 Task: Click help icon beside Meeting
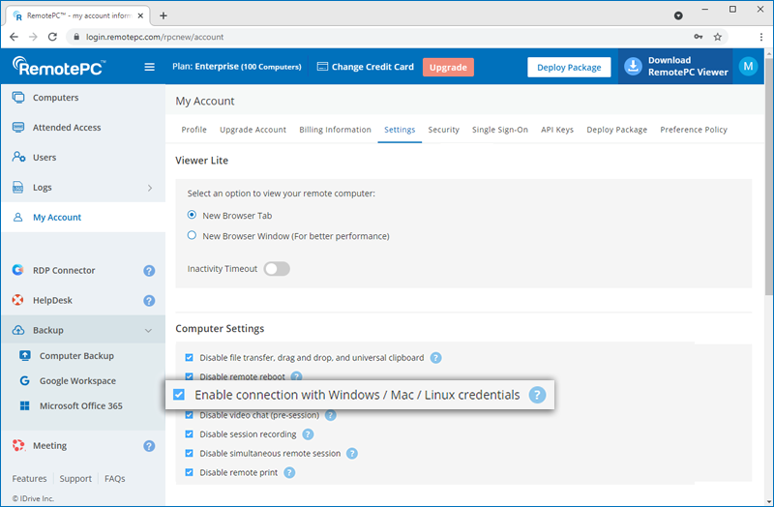149,446
